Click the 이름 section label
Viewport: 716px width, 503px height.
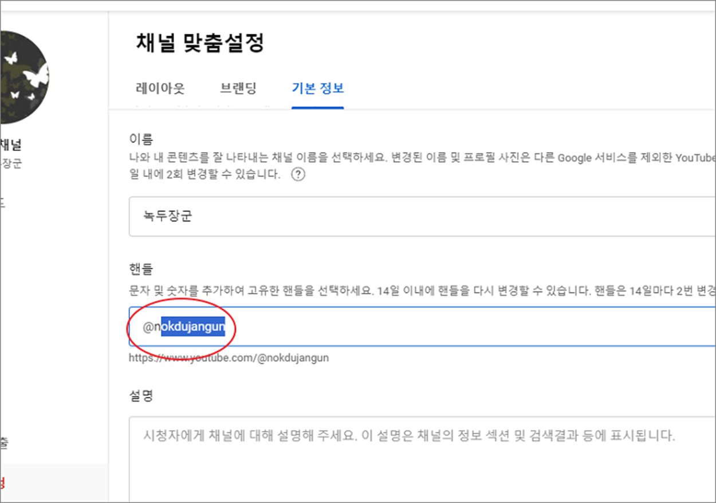pos(141,139)
